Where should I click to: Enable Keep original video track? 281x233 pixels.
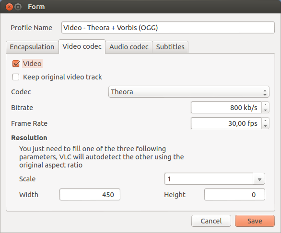point(16,77)
